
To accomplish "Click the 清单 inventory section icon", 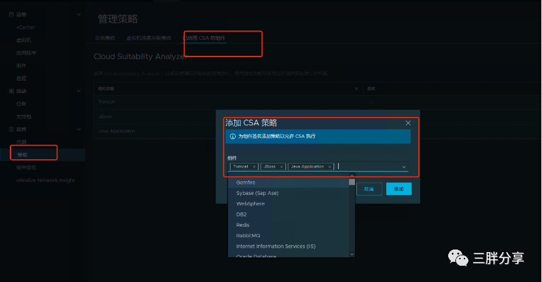I will pos(11,14).
